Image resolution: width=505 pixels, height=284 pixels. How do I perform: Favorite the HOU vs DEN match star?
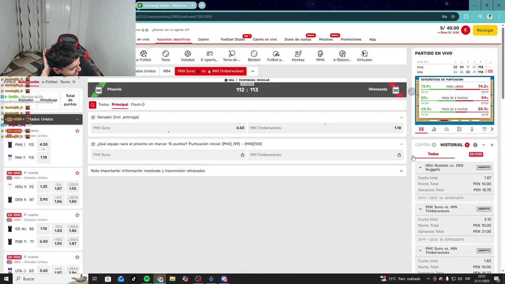77,173
